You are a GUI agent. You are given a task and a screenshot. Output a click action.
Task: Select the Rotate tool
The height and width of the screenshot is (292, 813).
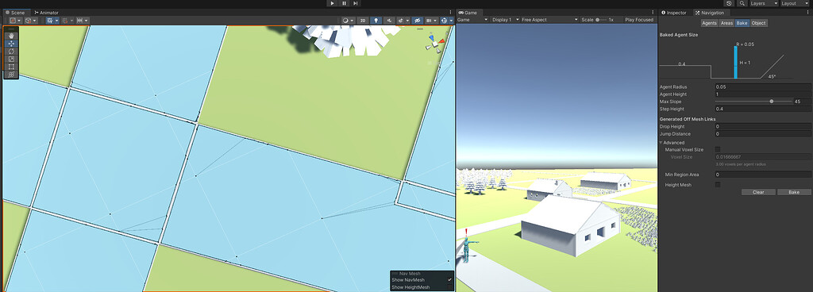pyautogui.click(x=11, y=52)
